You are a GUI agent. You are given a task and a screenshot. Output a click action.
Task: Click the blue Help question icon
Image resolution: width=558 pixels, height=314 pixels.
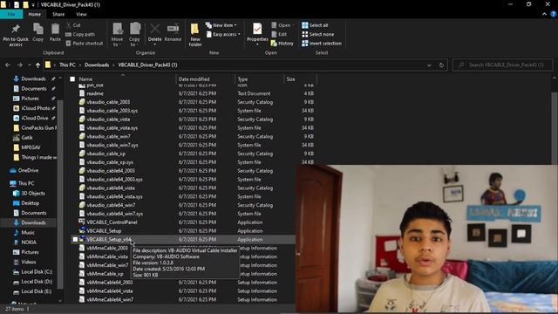554,14
